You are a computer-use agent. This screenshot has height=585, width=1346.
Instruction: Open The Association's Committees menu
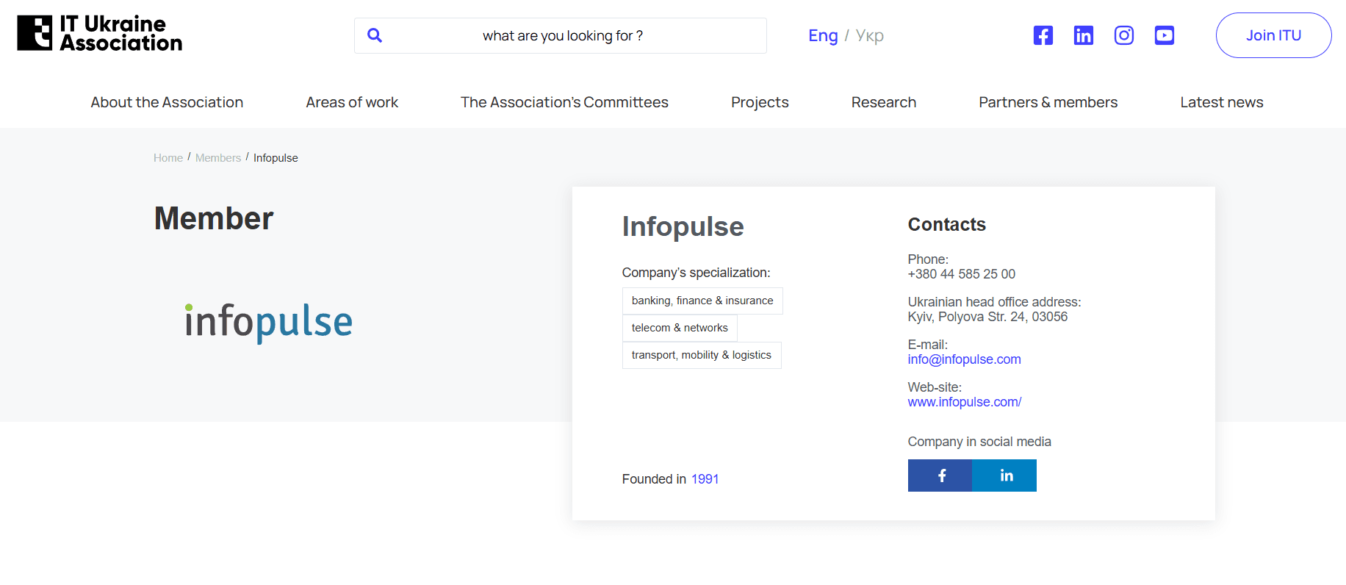pyautogui.click(x=564, y=102)
